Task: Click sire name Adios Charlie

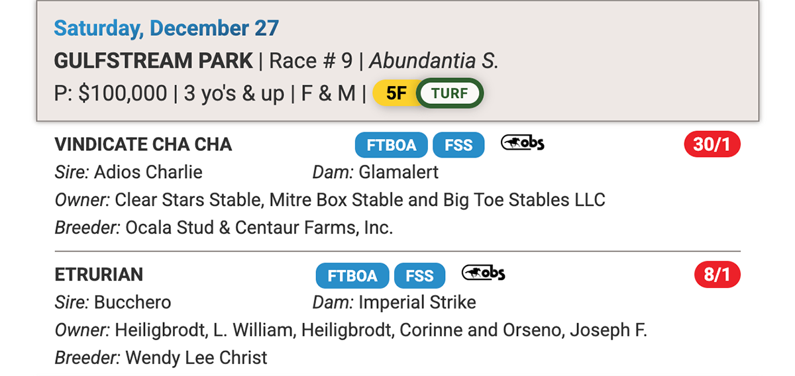Action: click(148, 173)
